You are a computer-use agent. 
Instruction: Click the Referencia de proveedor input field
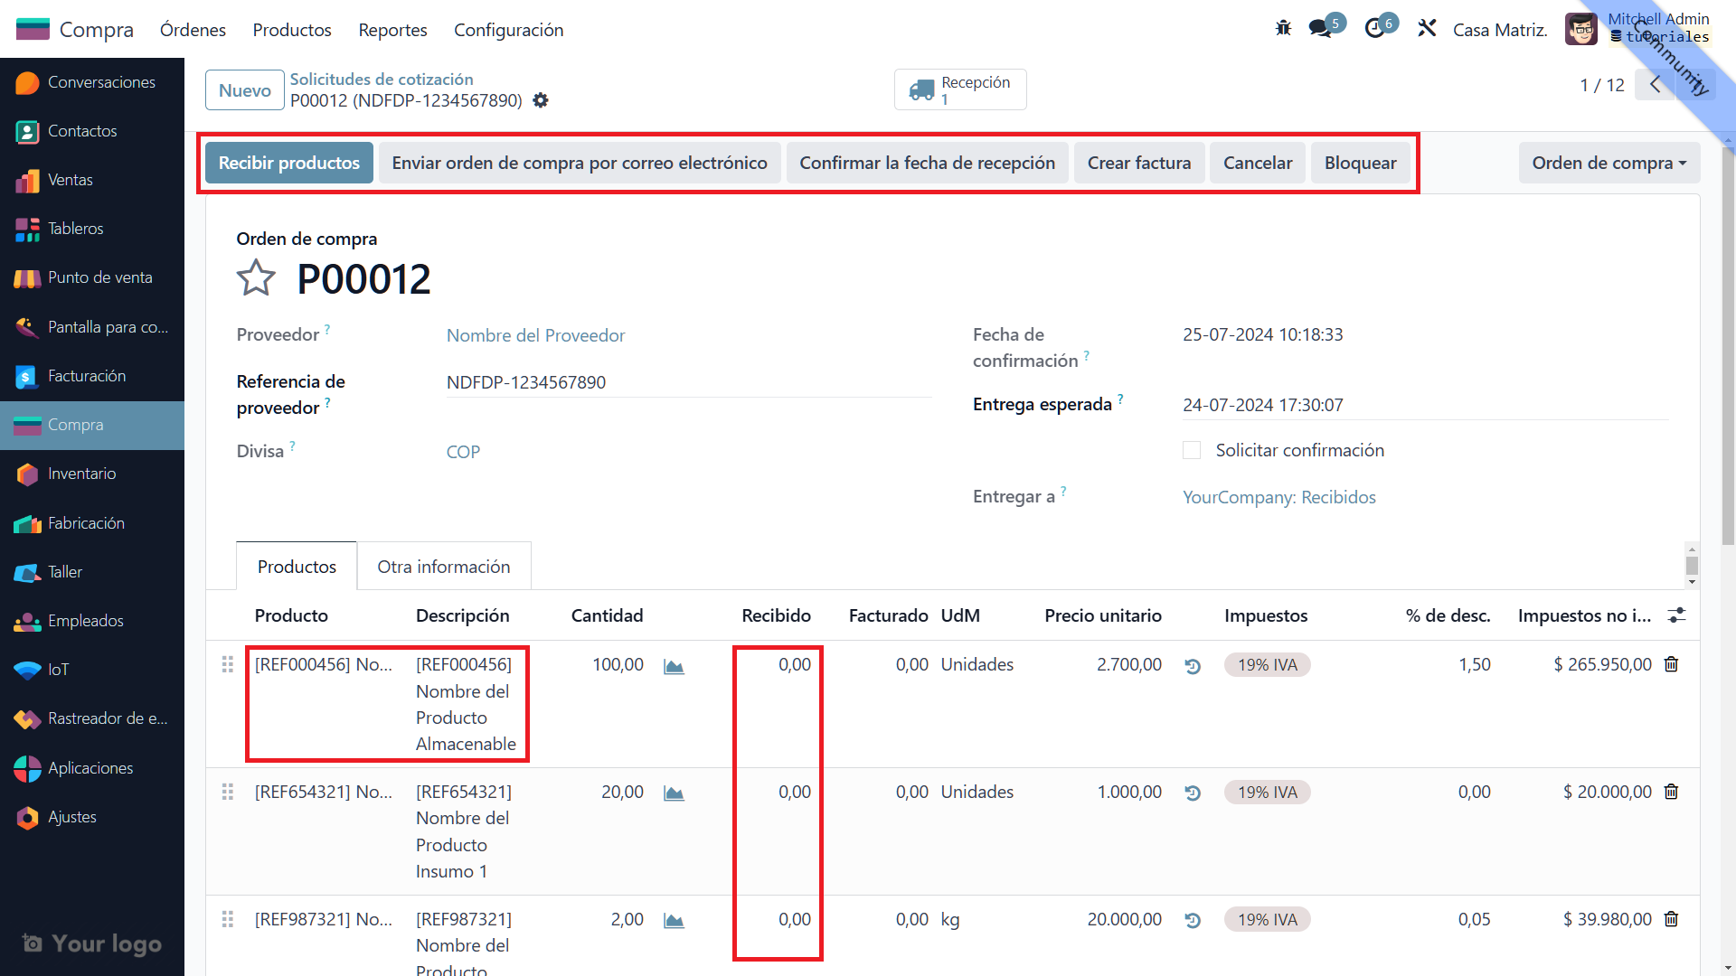(687, 382)
